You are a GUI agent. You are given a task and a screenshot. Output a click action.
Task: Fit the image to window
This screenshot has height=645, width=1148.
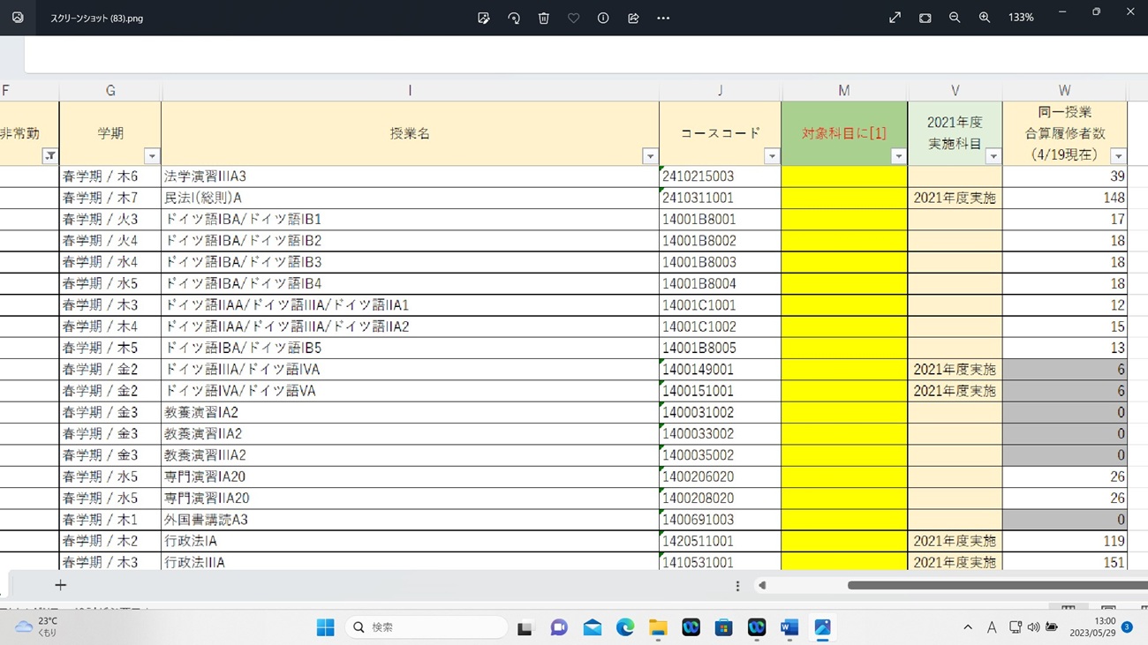click(x=925, y=18)
